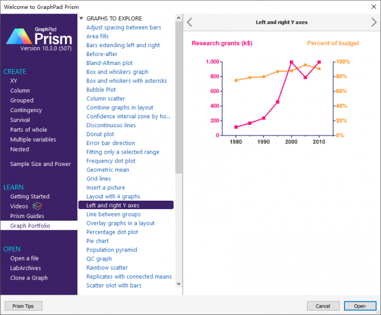Open LabArchives under Open section
The image size is (381, 315).
pyautogui.click(x=25, y=268)
